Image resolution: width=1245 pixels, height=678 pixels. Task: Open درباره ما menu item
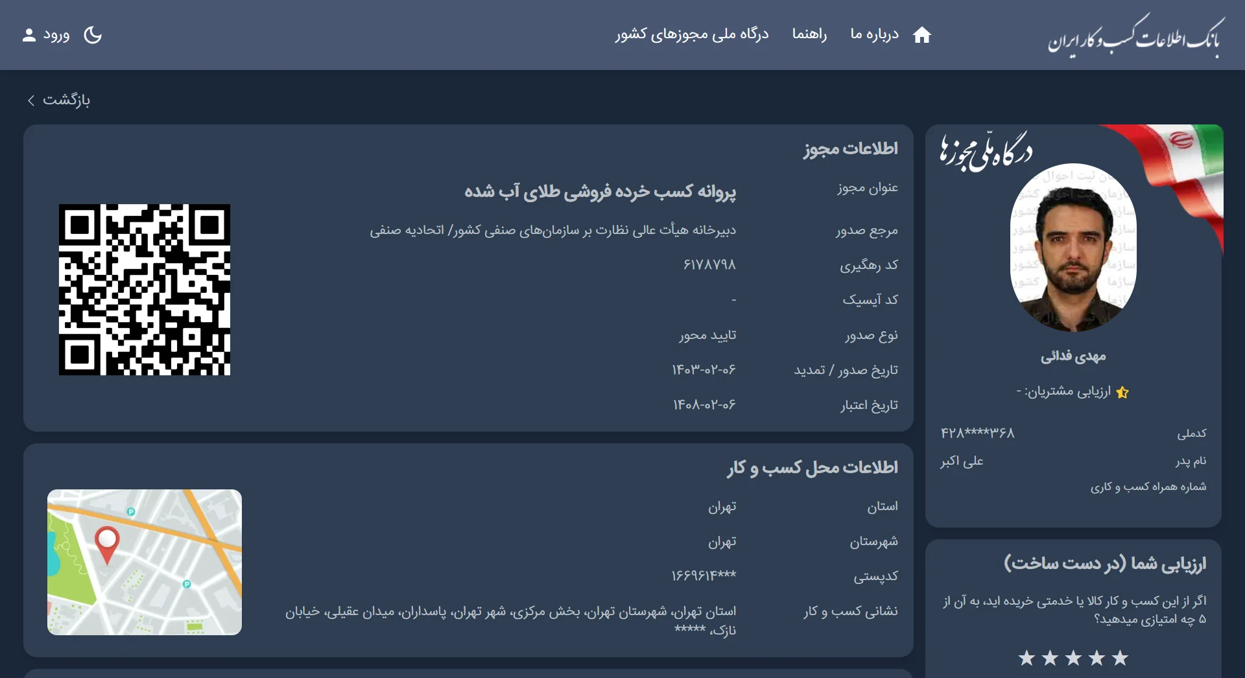click(x=874, y=34)
